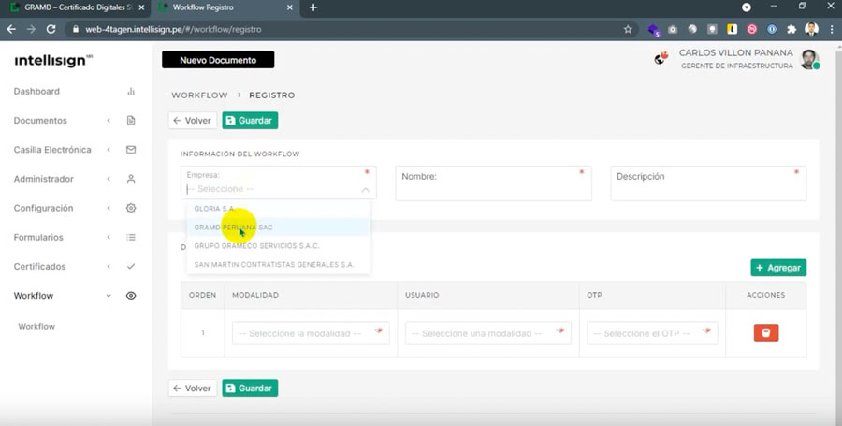Switch to Workflow Registro browser tab

[x=225, y=7]
